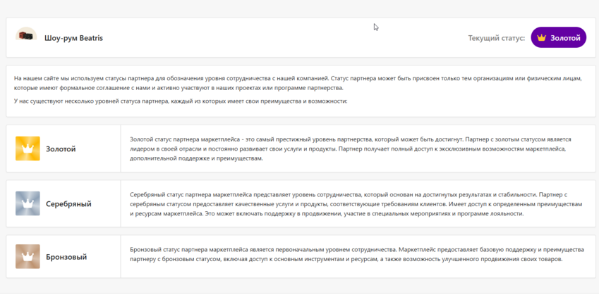
Task: Click the silver status description text
Action: [x=356, y=203]
